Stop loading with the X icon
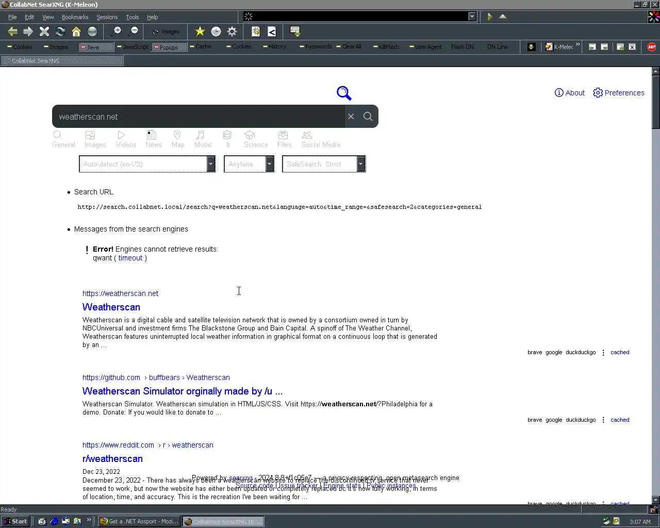 click(x=44, y=31)
